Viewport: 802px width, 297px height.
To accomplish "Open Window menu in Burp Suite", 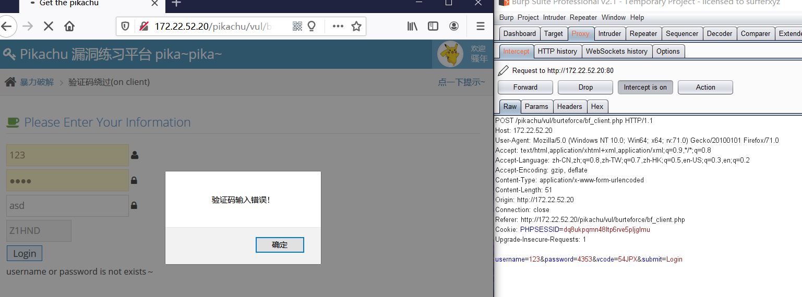I will click(614, 17).
